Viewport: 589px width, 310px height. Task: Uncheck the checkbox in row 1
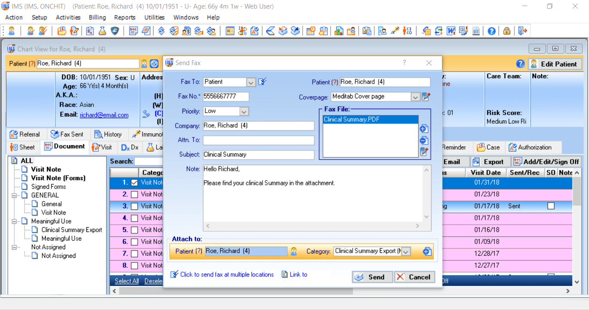click(x=135, y=183)
